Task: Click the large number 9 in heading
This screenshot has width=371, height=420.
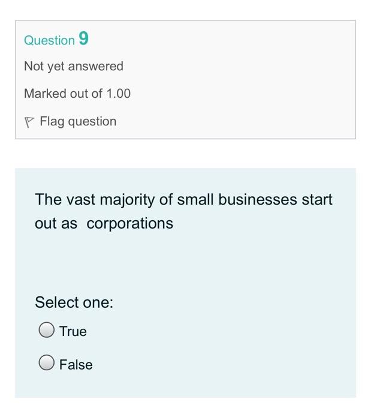Action: pyautogui.click(x=83, y=39)
